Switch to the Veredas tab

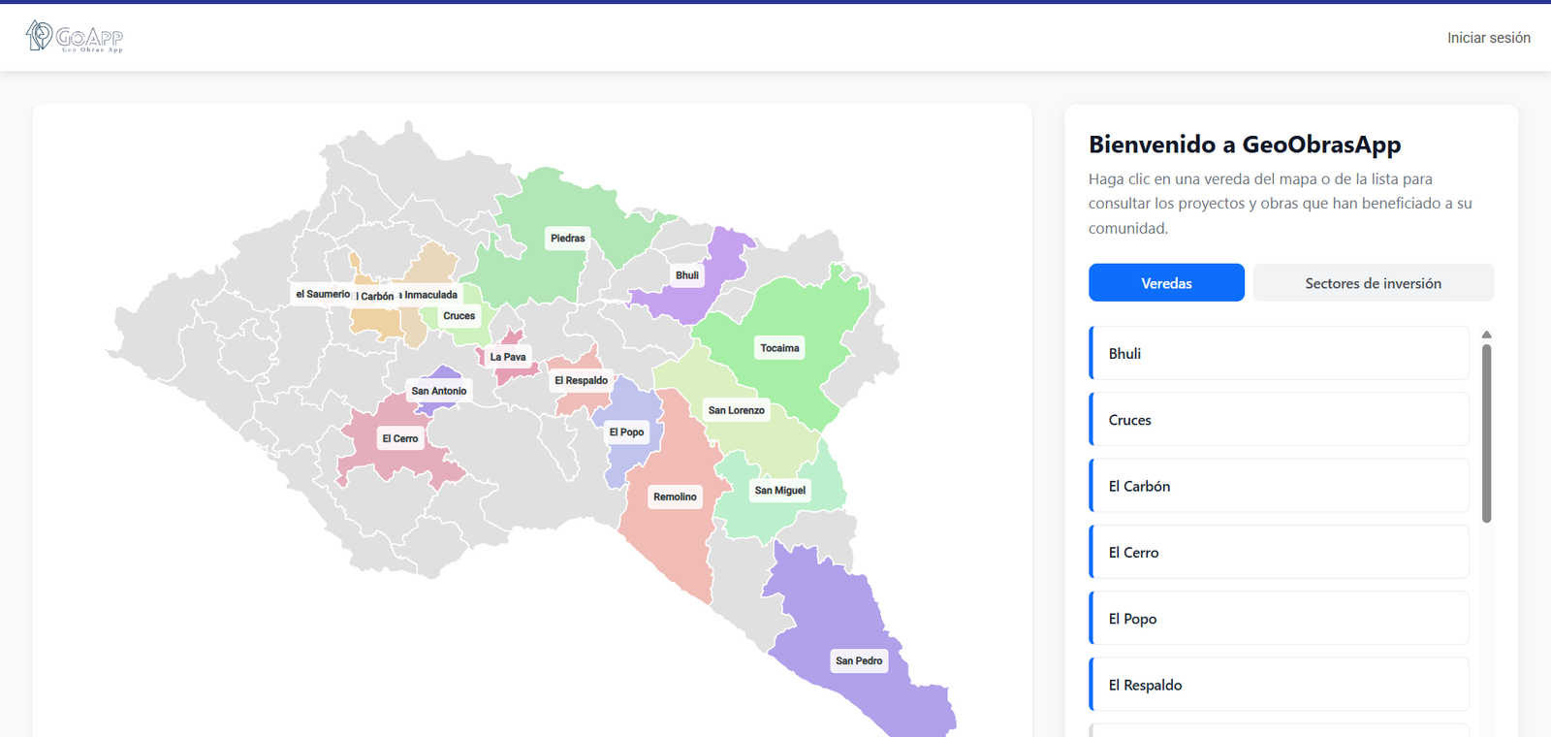(x=1166, y=283)
